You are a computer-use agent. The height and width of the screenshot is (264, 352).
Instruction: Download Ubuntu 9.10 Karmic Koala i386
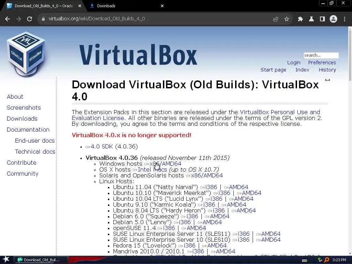point(207,205)
